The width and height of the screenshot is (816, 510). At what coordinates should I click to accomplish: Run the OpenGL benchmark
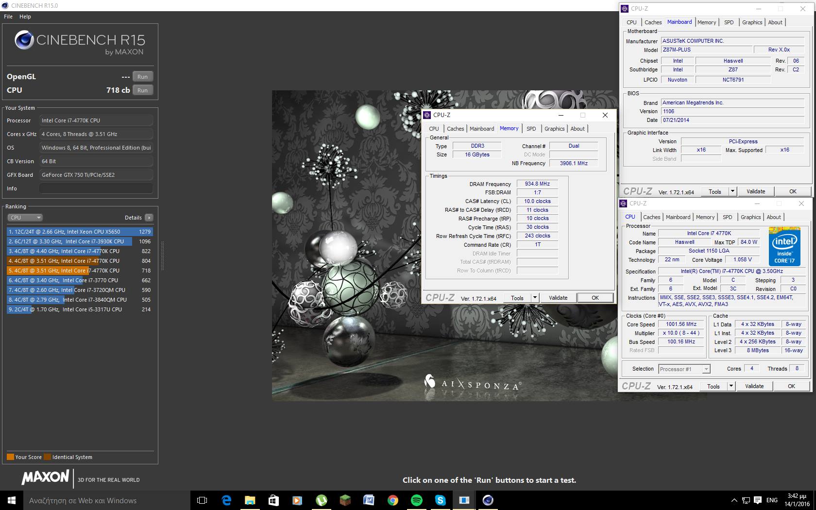[142, 77]
